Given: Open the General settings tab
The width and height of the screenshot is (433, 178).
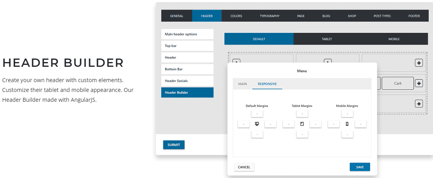Looking at the screenshot, I should pyautogui.click(x=177, y=16).
